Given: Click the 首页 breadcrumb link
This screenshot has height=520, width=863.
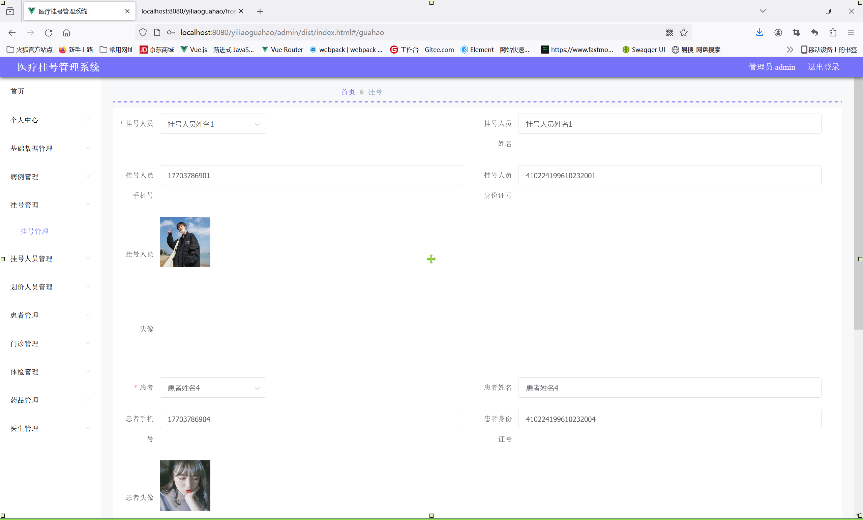Looking at the screenshot, I should click(x=348, y=92).
